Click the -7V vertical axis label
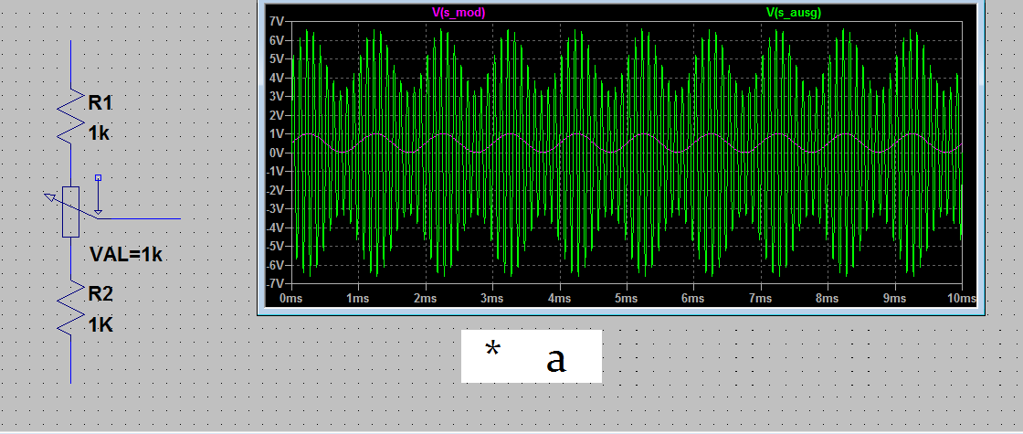 275,284
